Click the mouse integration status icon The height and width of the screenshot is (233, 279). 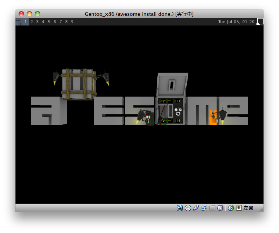coord(231,208)
